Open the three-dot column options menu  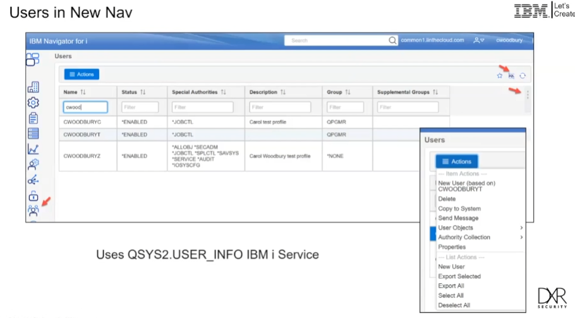[528, 95]
